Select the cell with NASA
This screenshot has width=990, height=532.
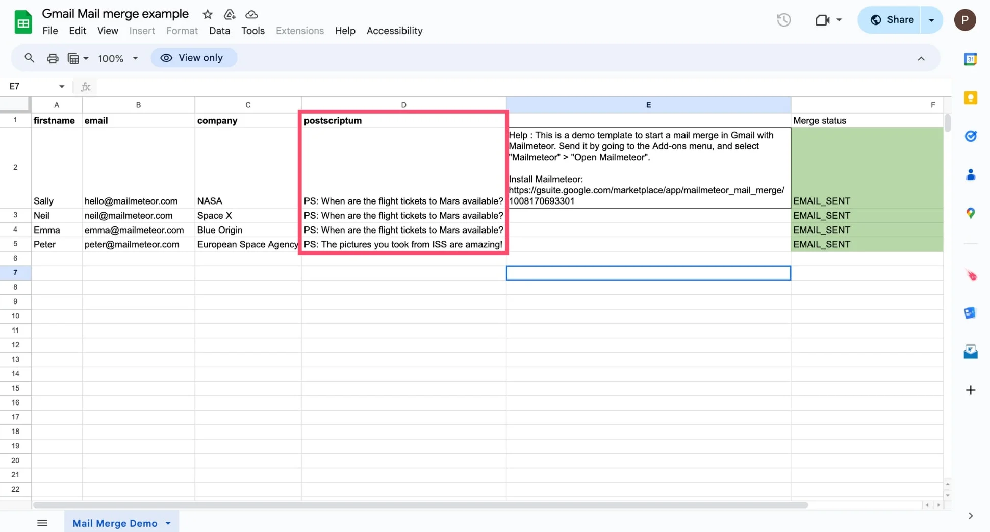(x=248, y=168)
